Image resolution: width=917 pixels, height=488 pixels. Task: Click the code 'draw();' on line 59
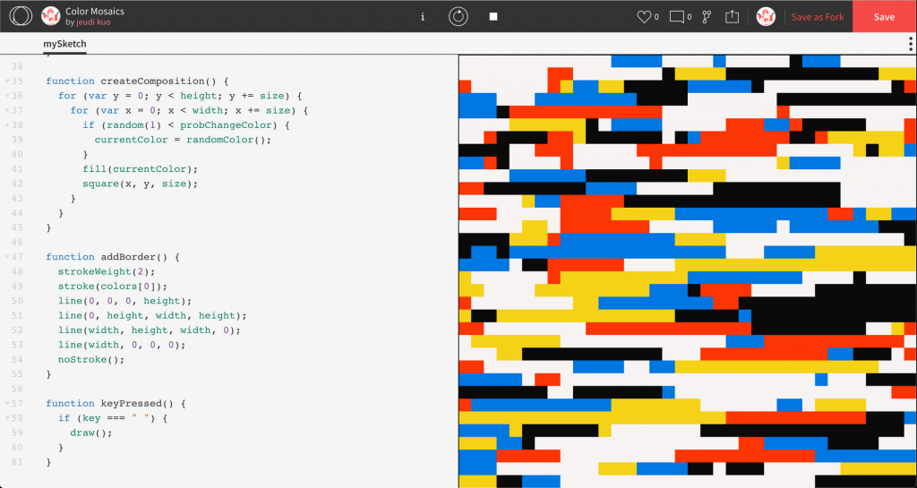tap(91, 432)
